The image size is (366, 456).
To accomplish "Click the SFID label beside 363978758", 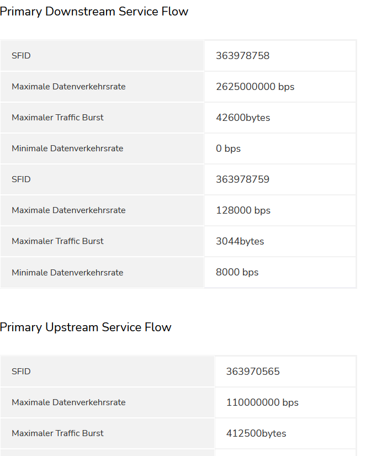I will coord(21,56).
